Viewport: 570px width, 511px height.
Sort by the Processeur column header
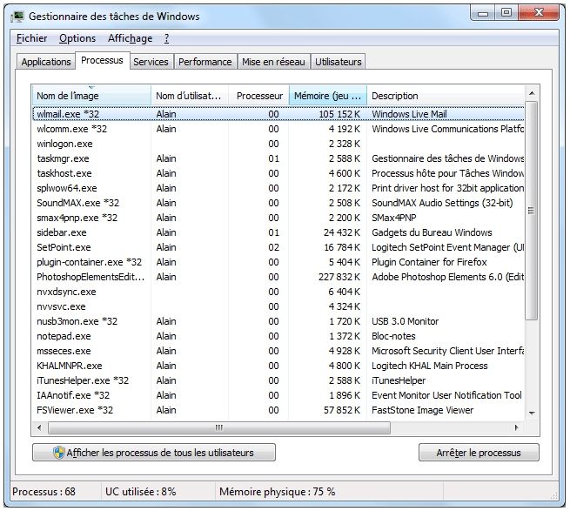[x=258, y=96]
